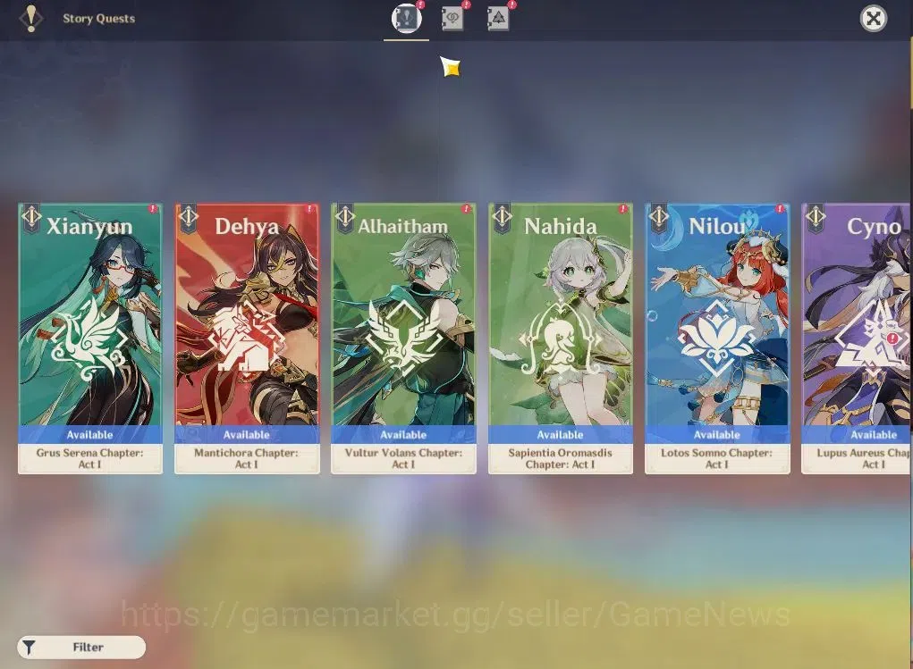Click the Available label under Dehya
913x669 pixels.
coord(246,435)
